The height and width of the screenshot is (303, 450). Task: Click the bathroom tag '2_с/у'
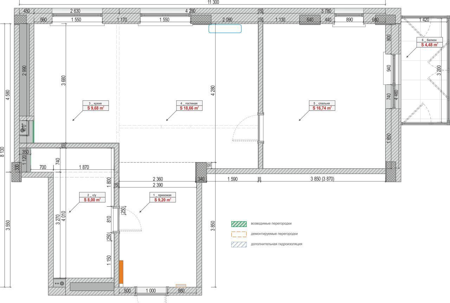92,195
